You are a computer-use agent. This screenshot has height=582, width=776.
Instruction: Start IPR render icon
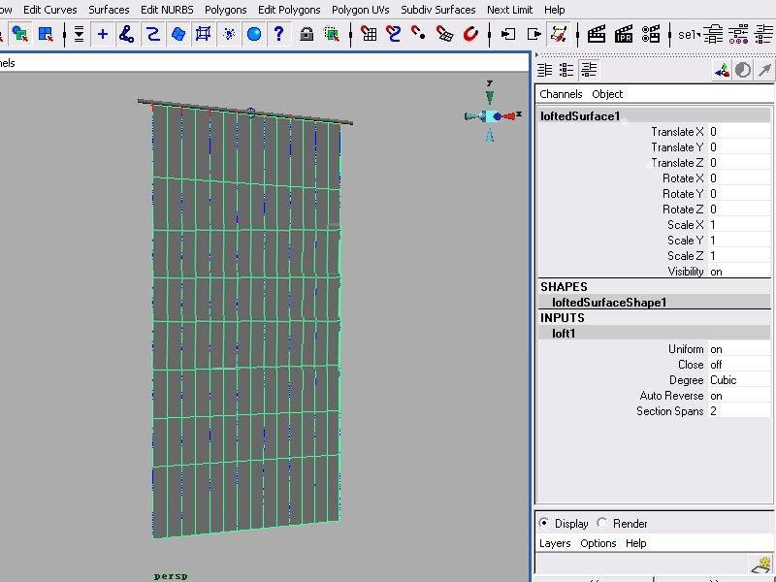[623, 34]
